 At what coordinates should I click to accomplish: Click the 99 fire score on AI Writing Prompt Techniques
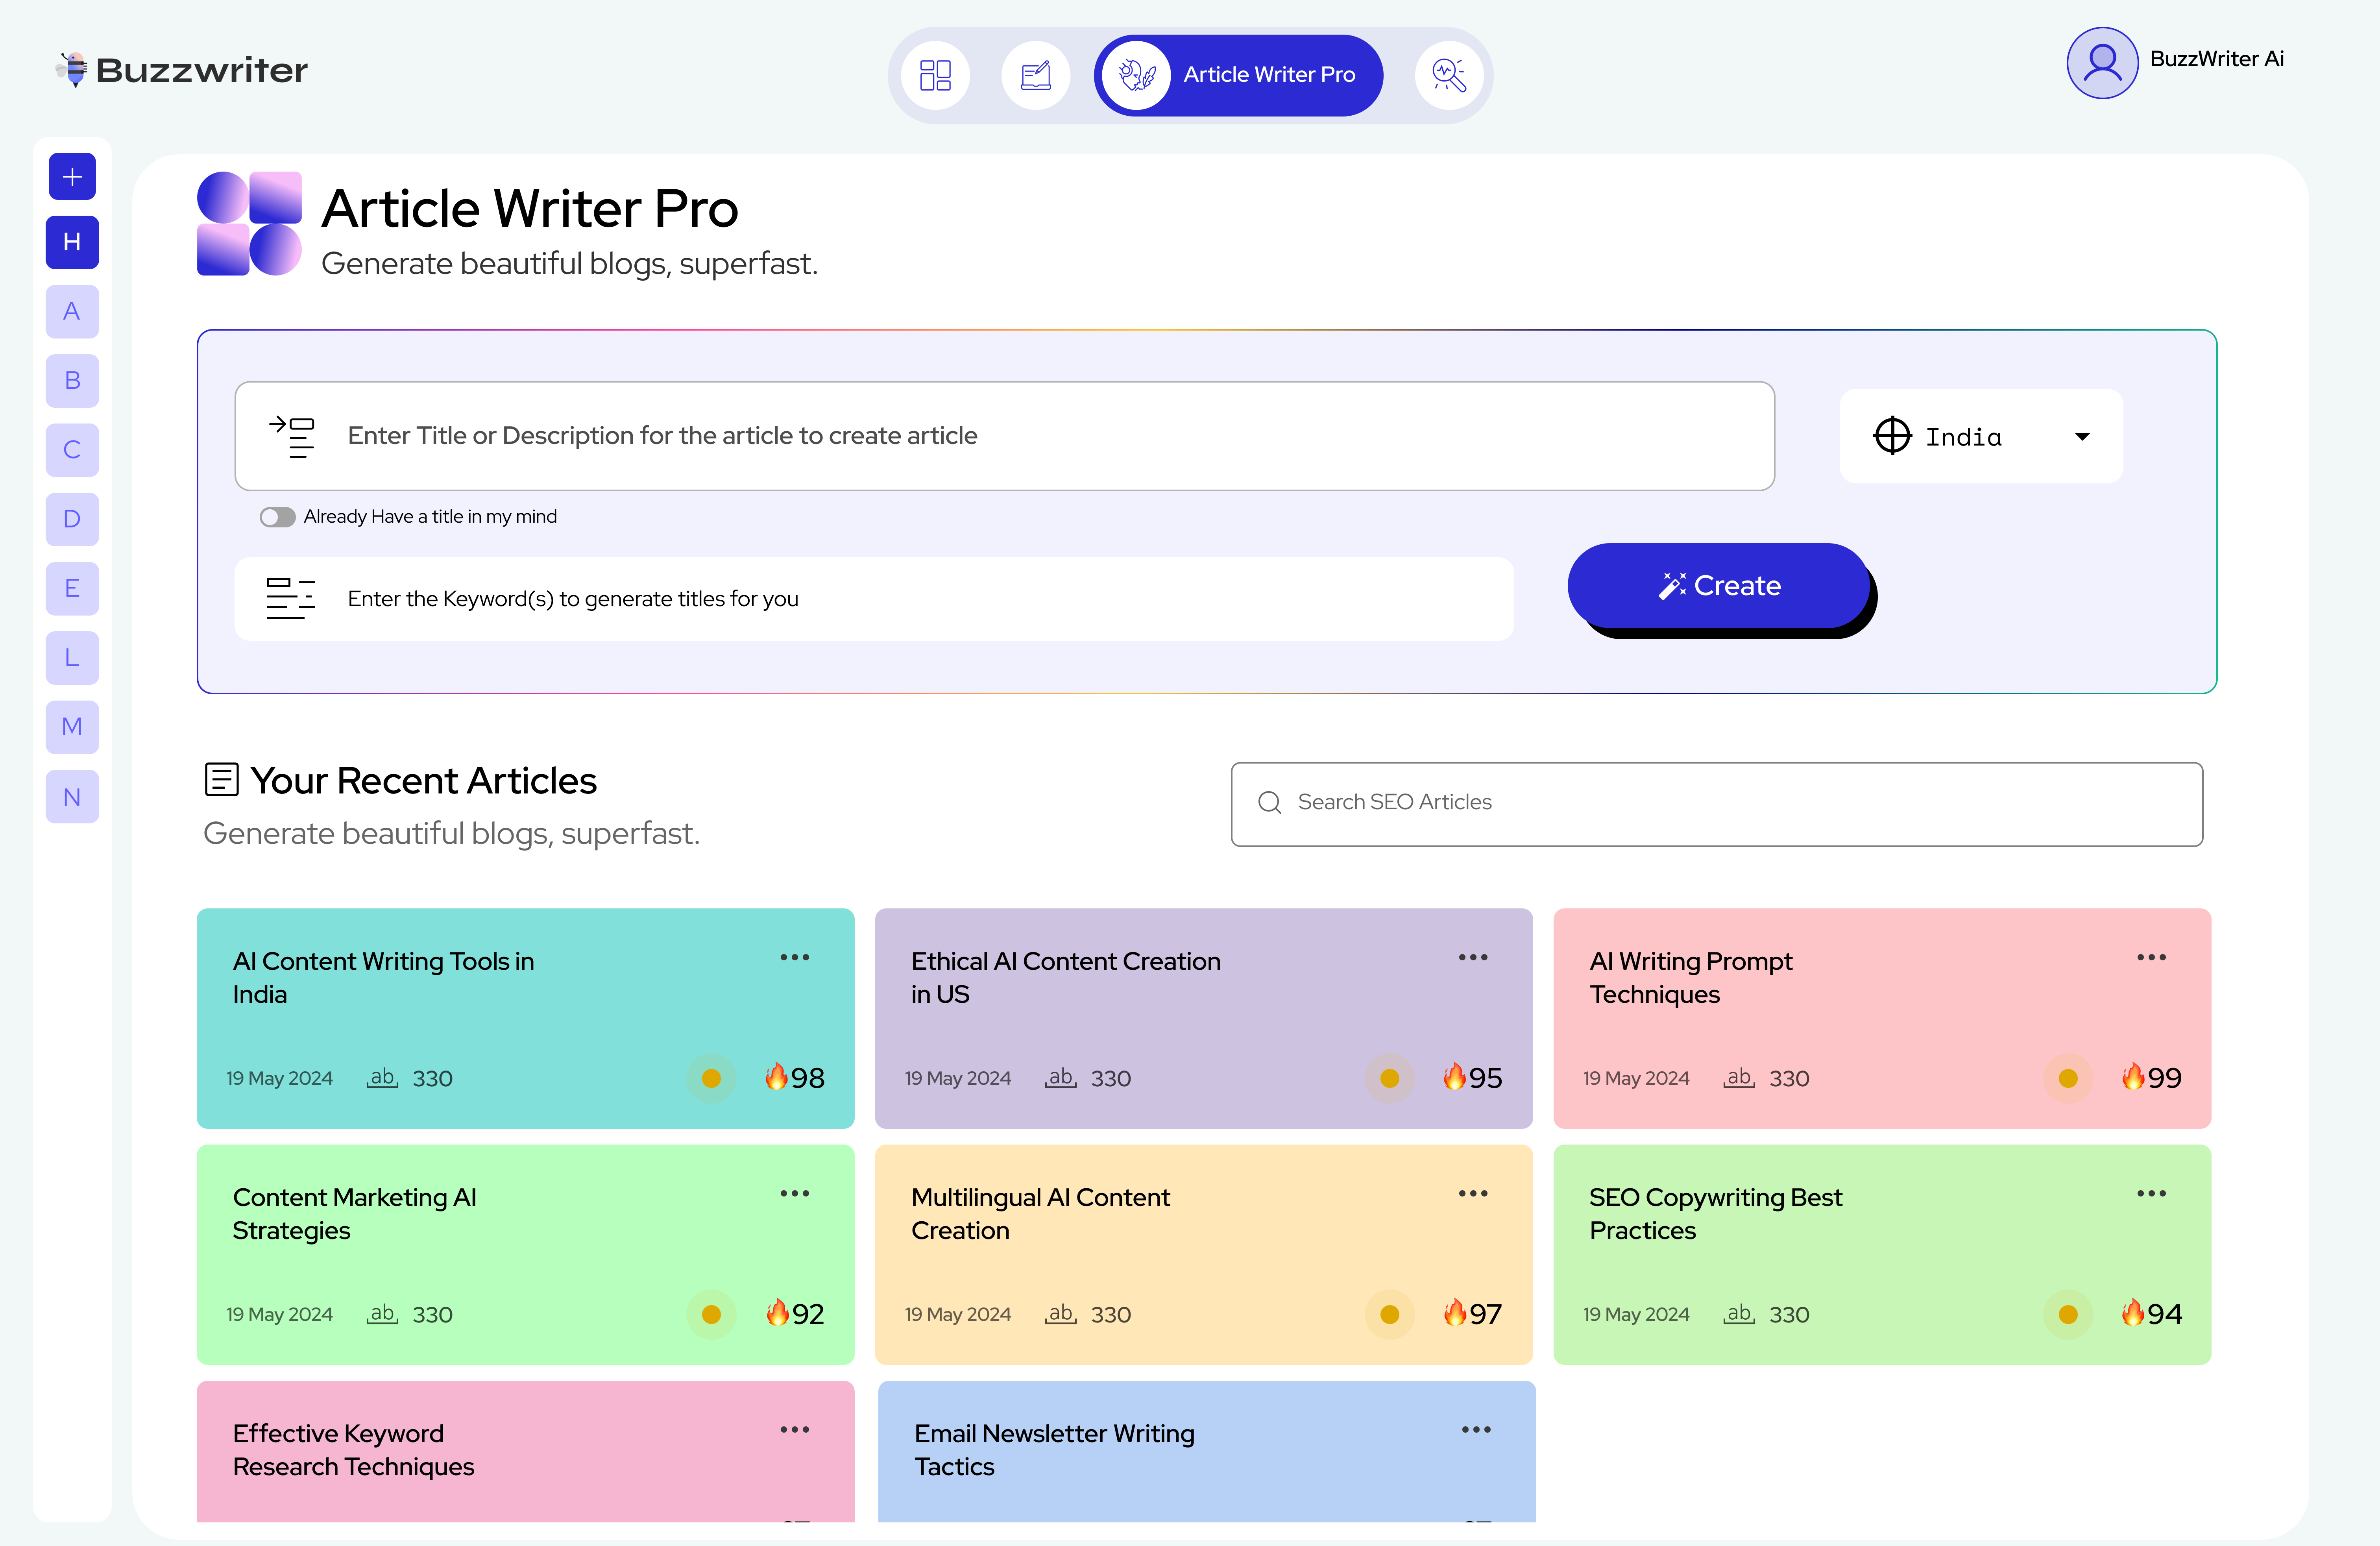[x=2152, y=1077]
